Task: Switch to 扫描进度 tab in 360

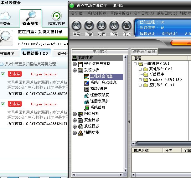Action: pos(9,53)
